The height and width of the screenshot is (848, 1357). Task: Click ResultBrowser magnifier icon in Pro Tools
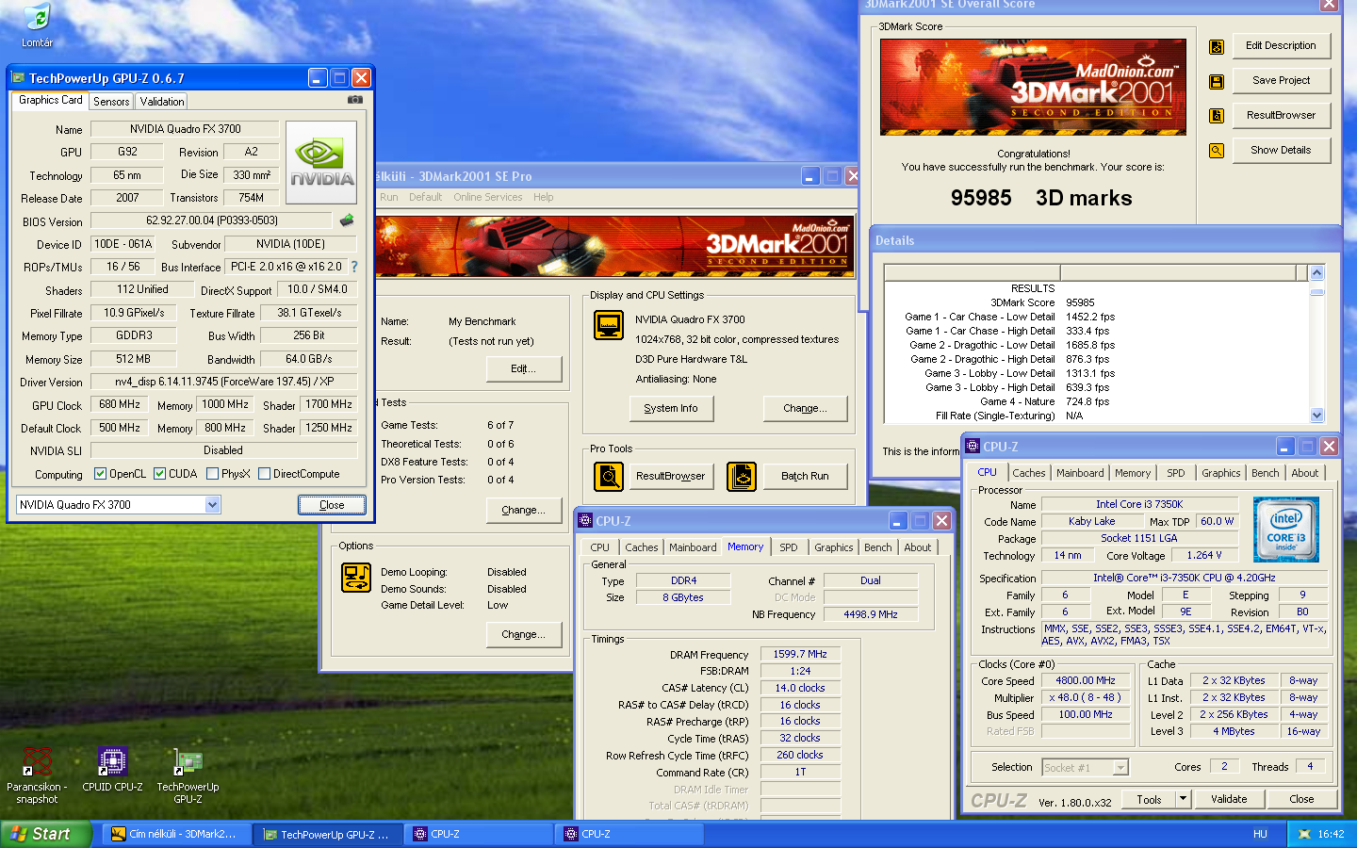coord(609,476)
